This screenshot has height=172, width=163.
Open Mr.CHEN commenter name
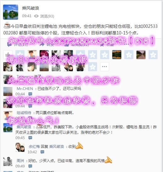[x=25, y=89]
